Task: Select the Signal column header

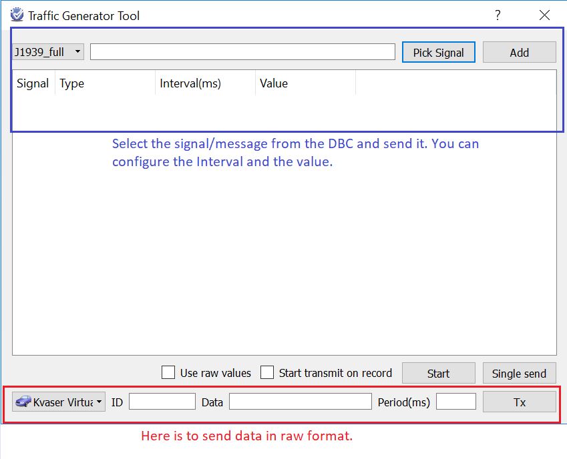Action: 33,83
